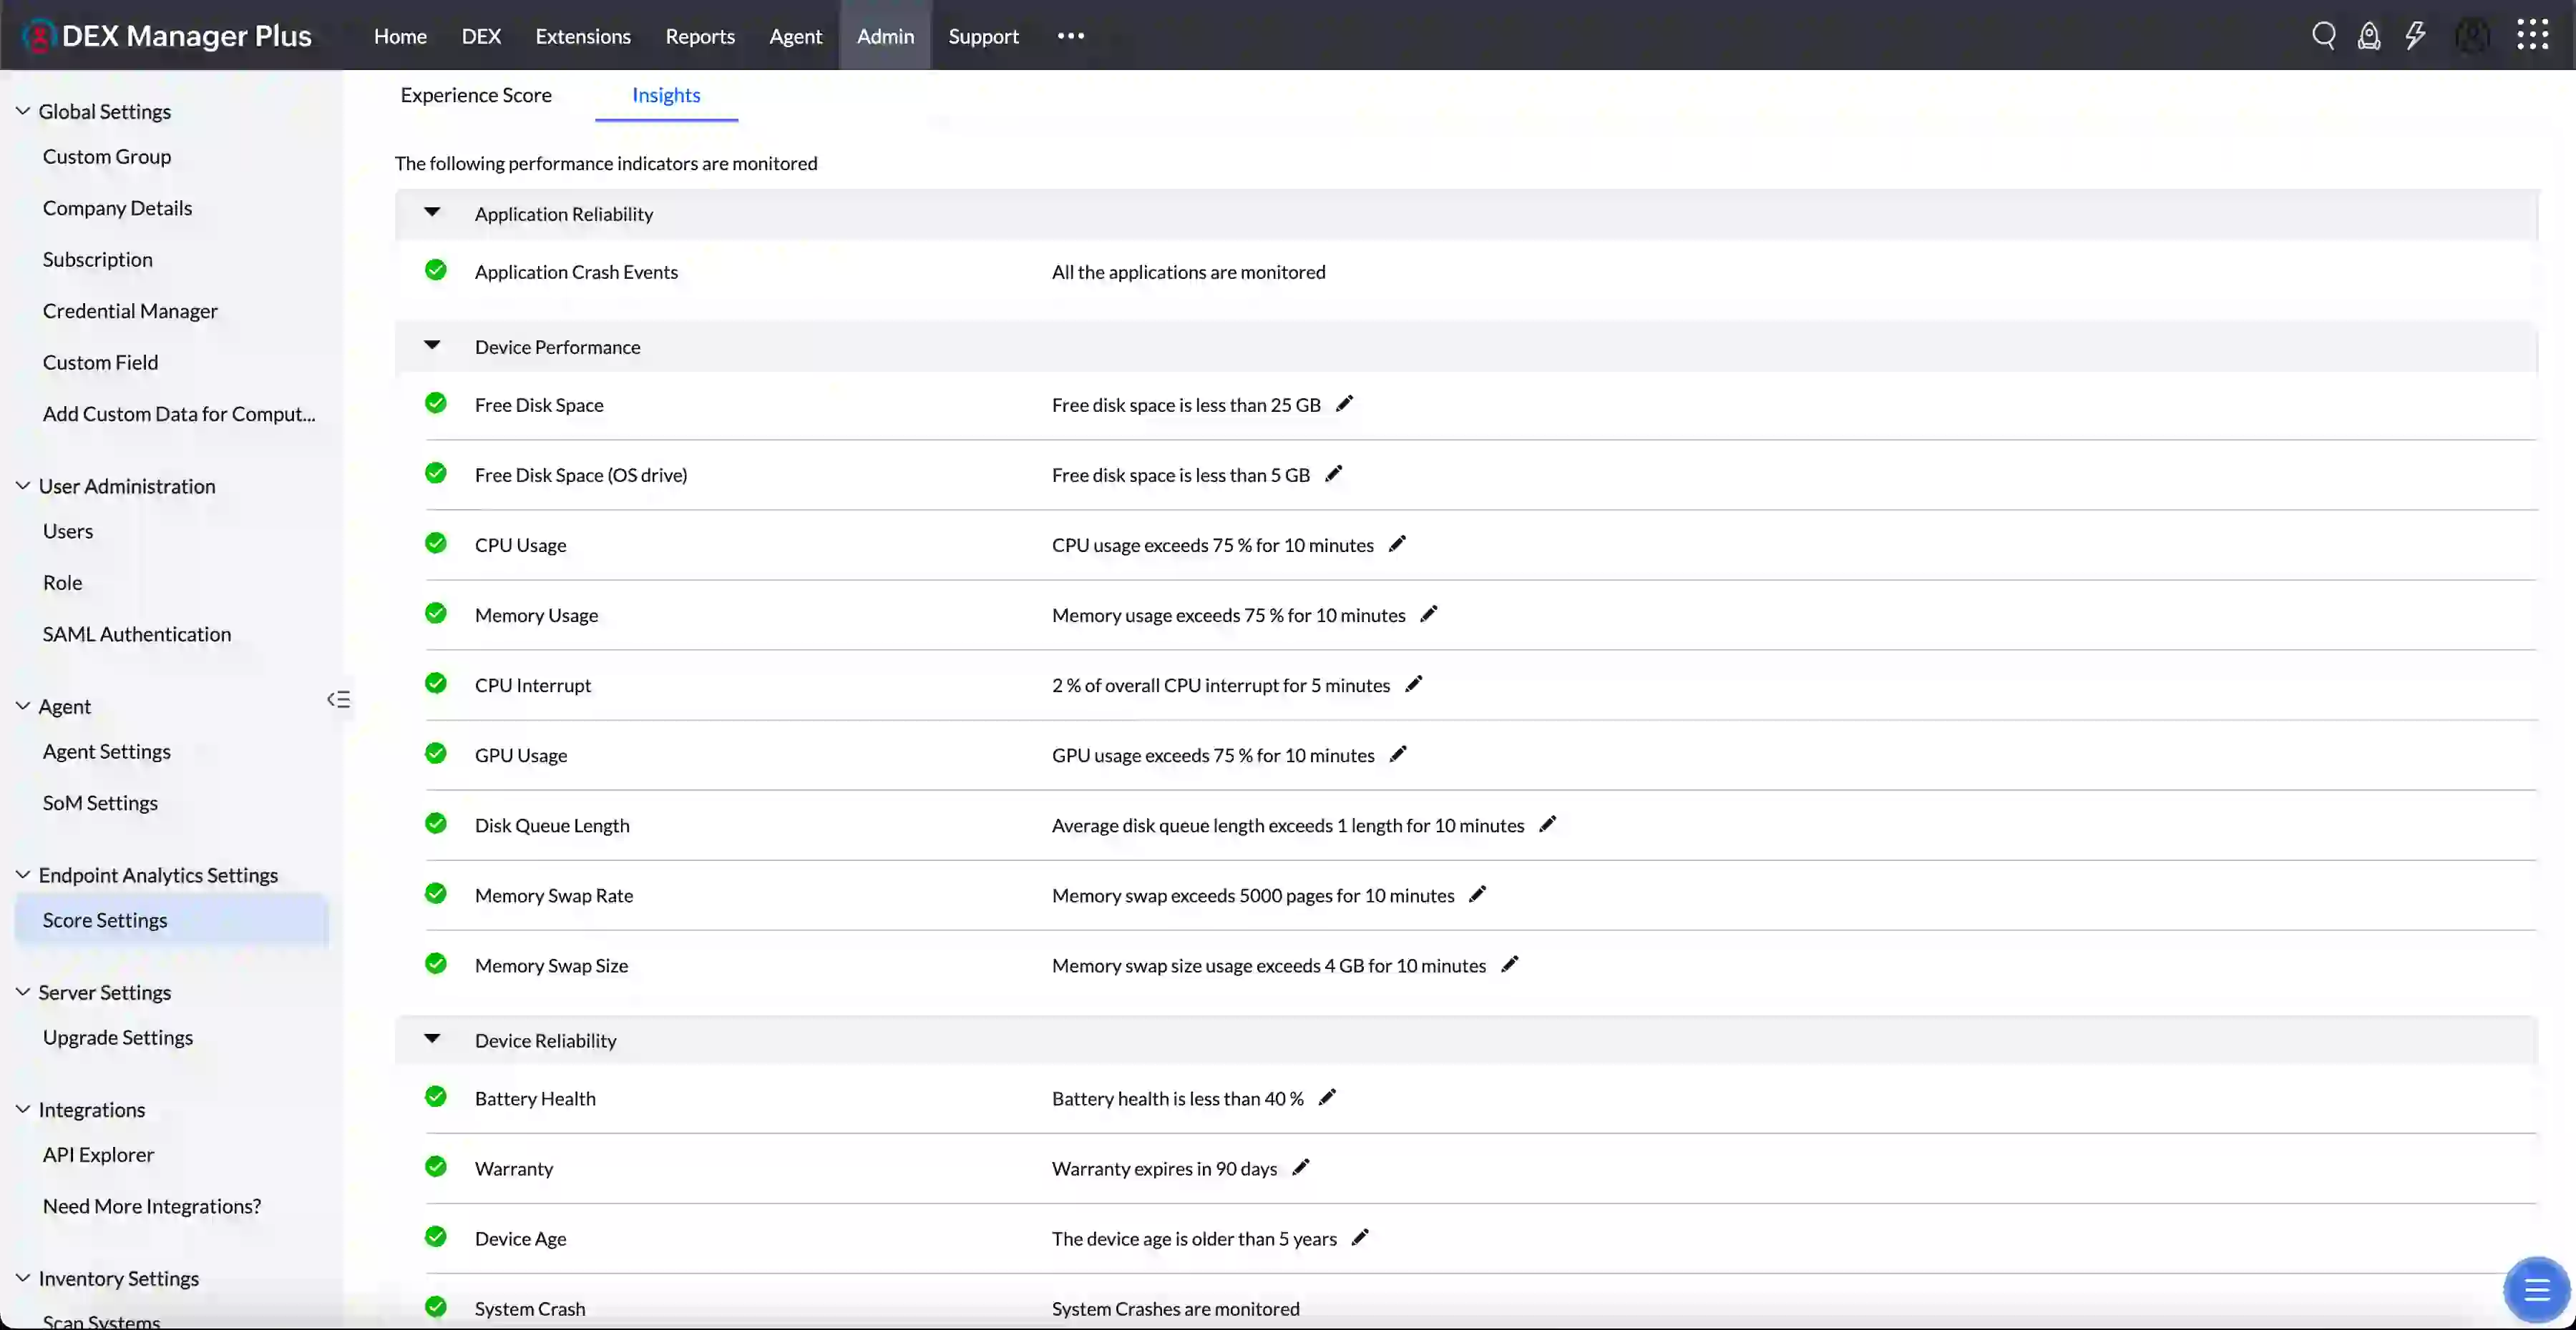Switch to the Experience Score tab

pyautogui.click(x=477, y=95)
